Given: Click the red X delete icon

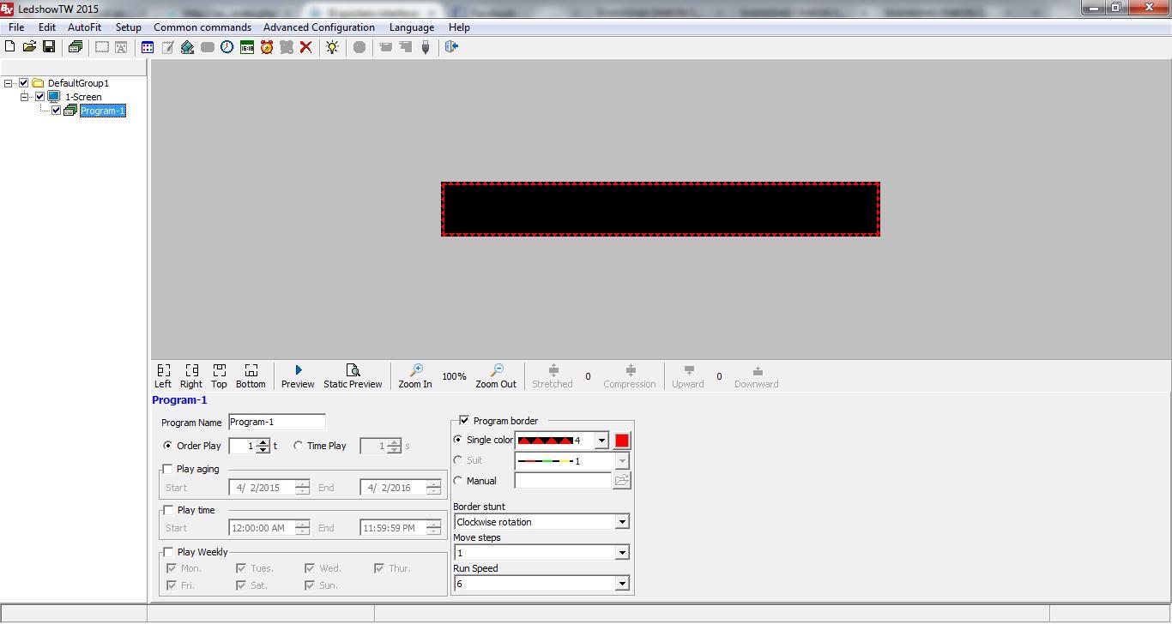Looking at the screenshot, I should pos(305,47).
